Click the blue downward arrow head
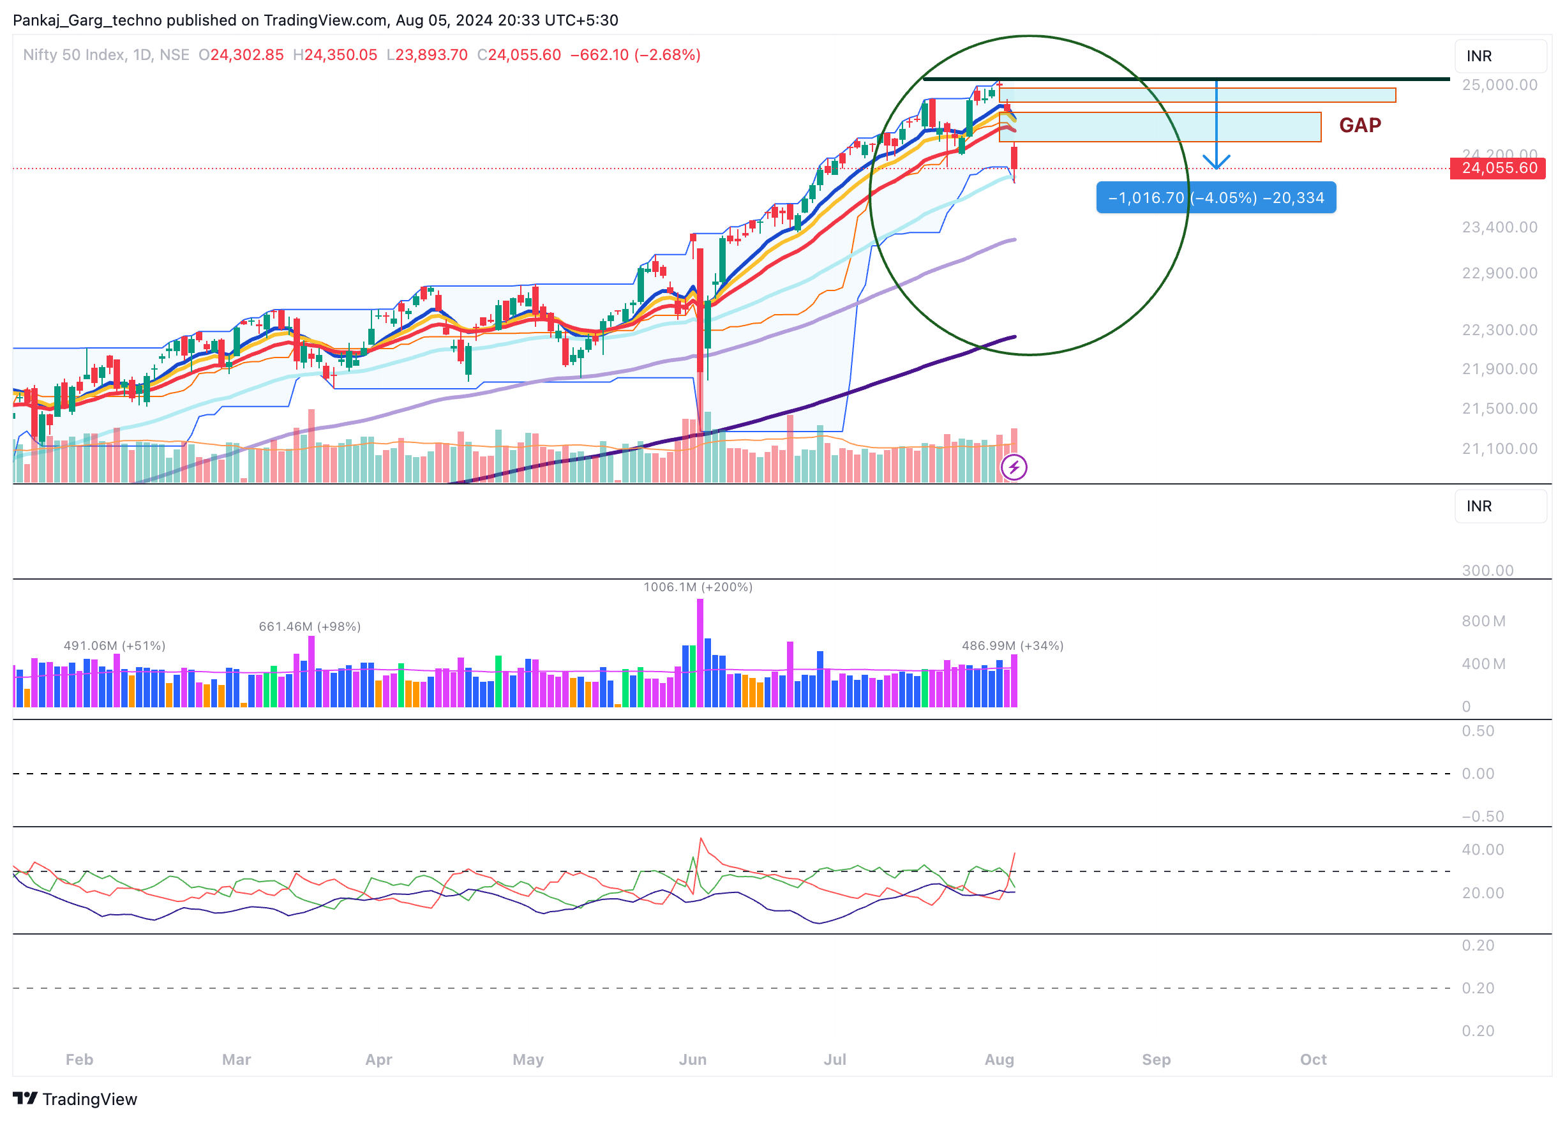 coord(1216,163)
